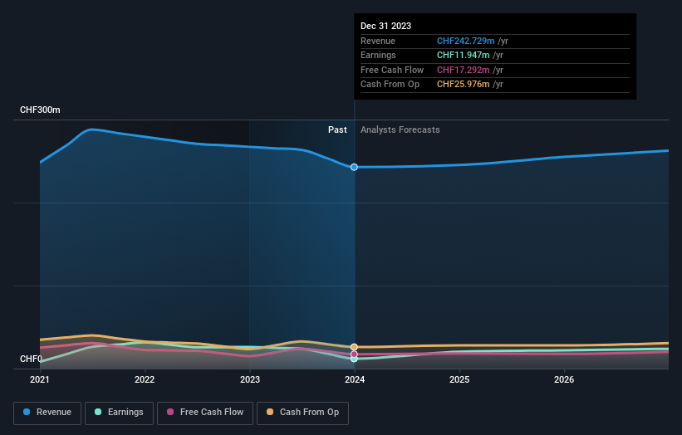The height and width of the screenshot is (435, 682).
Task: Click the Earnings marker at 2024
Action: coord(354,359)
